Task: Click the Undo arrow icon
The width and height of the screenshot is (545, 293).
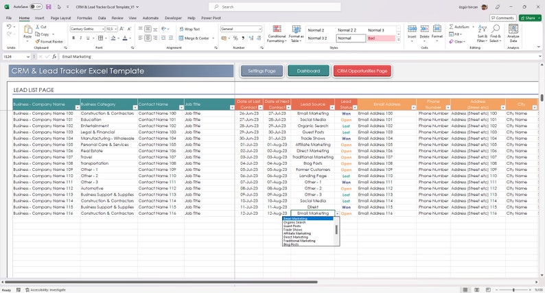Action: click(x=9, y=27)
